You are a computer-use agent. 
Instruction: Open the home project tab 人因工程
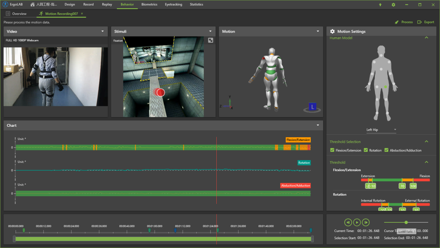[x=44, y=5]
